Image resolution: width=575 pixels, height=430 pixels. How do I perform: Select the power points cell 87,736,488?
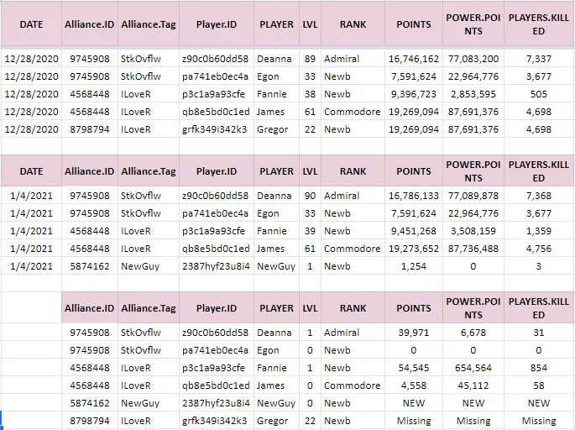point(473,249)
